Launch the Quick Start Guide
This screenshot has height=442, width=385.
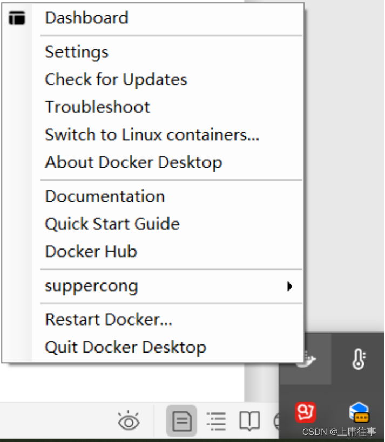(153, 224)
